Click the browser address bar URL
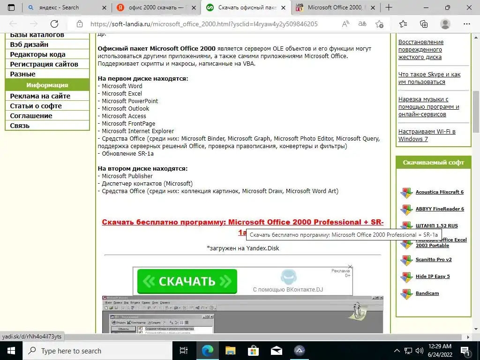 (203, 24)
